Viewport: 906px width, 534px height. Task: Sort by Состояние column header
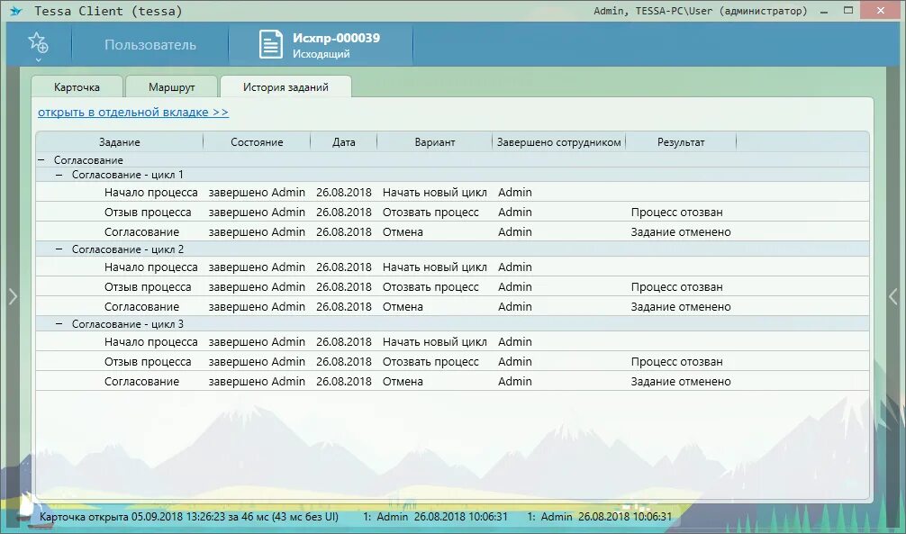pos(258,142)
